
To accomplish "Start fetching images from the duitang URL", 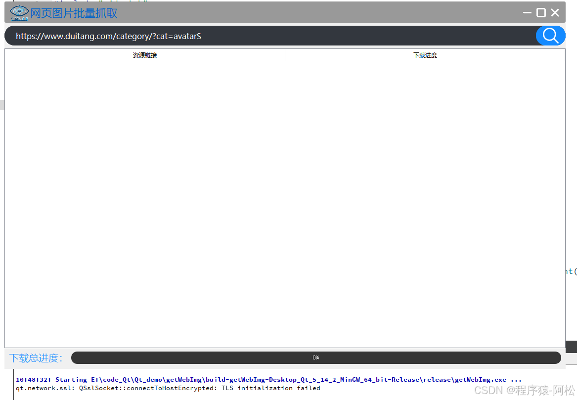I will coord(550,36).
